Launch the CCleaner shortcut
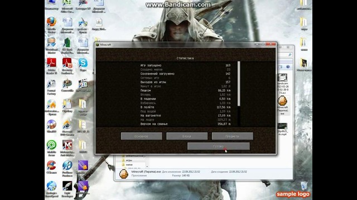 [x=52, y=167]
